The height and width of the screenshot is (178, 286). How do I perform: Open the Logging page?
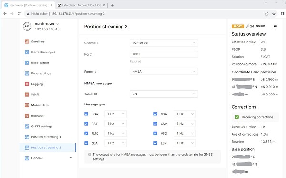(37, 84)
